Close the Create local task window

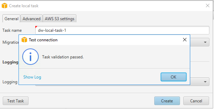click(208, 5)
